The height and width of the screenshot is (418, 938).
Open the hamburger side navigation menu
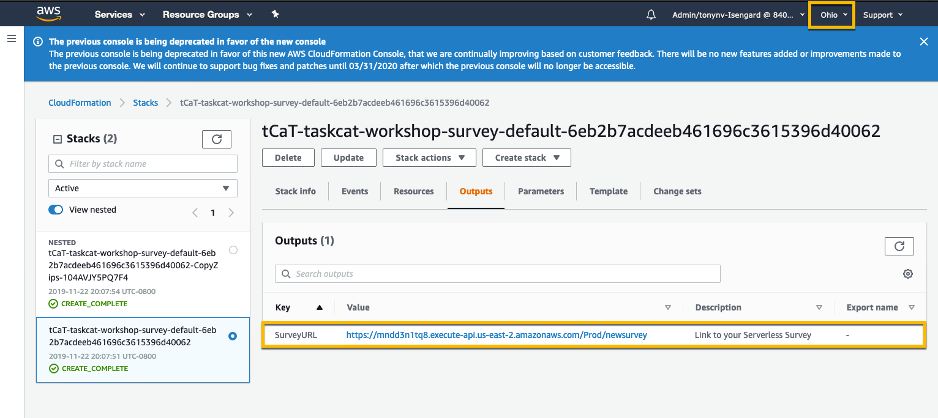[x=11, y=38]
